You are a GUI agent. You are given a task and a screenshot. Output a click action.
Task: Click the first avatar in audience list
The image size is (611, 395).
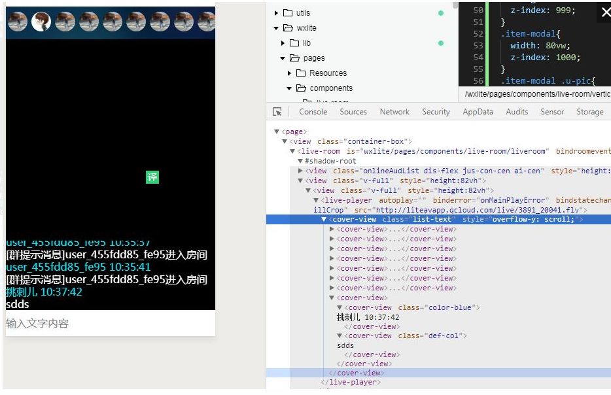(x=18, y=22)
